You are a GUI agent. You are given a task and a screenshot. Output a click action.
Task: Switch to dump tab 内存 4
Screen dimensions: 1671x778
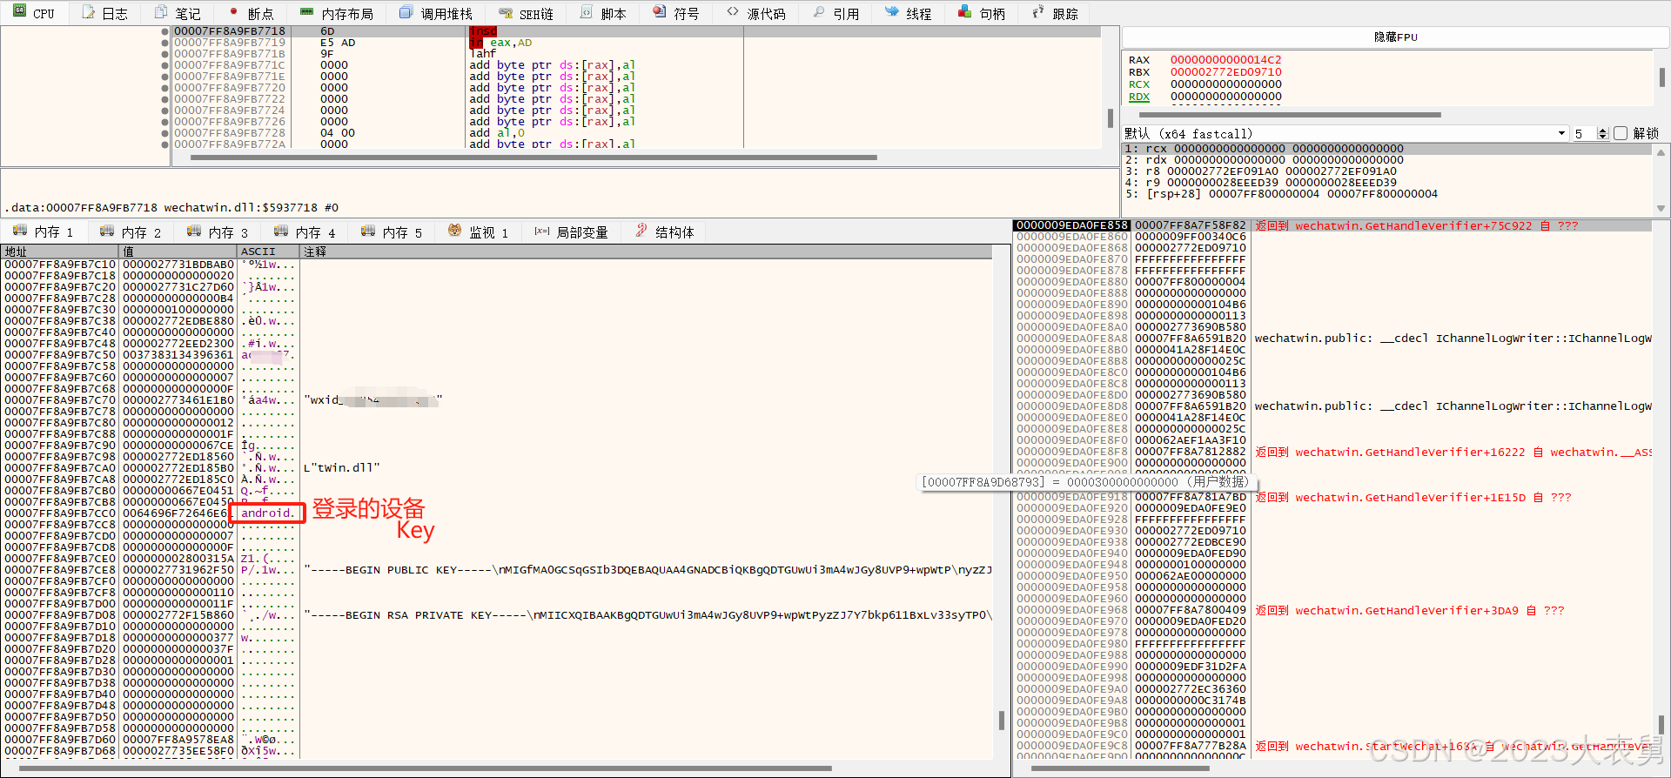(305, 231)
